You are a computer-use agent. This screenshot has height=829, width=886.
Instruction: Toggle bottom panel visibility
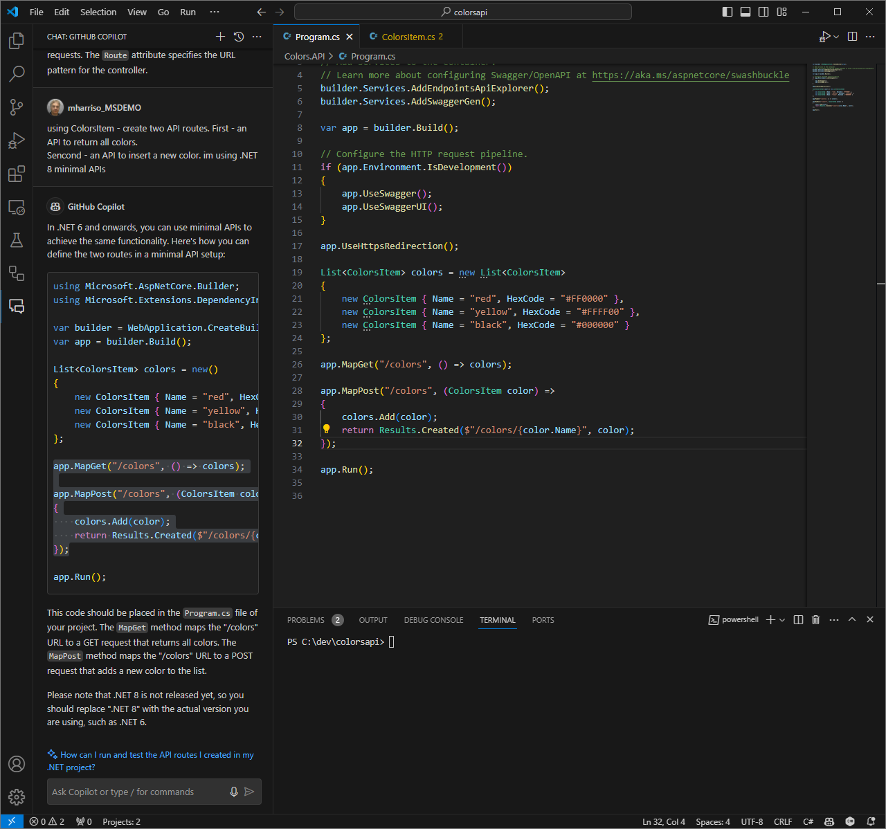[745, 12]
